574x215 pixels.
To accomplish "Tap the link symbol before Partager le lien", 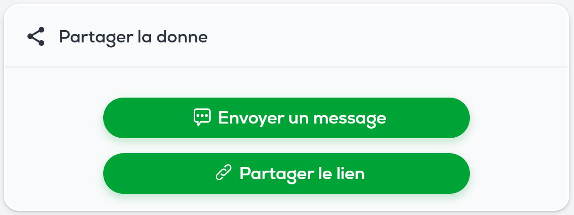I will pos(223,174).
